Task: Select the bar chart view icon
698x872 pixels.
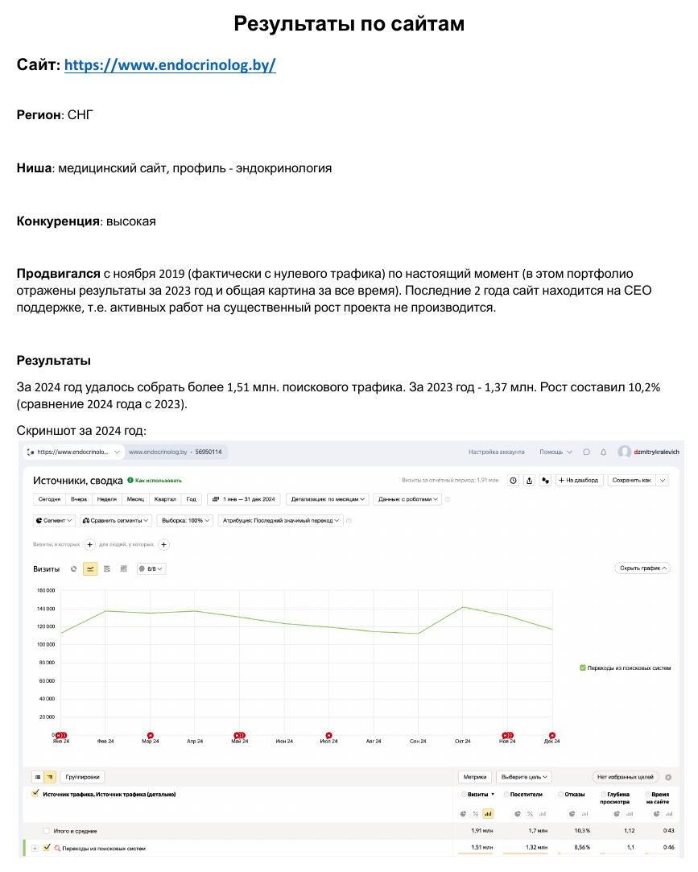Action: 123,569
